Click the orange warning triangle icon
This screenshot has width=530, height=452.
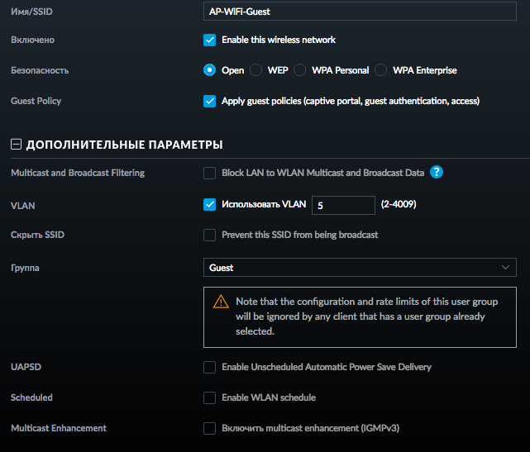pos(221,302)
